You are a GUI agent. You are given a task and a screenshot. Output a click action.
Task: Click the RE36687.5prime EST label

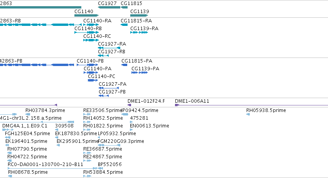click(103, 149)
